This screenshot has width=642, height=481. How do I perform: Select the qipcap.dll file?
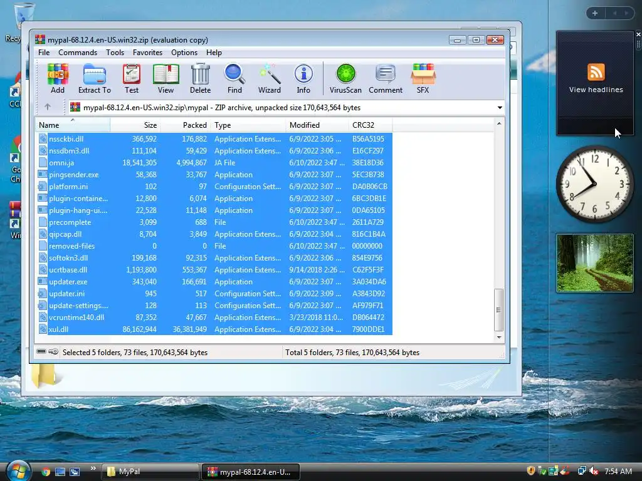(215, 234)
